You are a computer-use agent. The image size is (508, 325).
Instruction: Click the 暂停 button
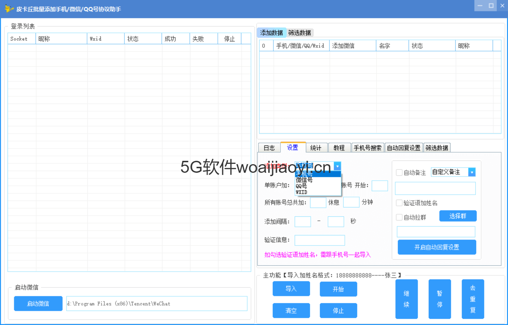pyautogui.click(x=440, y=299)
